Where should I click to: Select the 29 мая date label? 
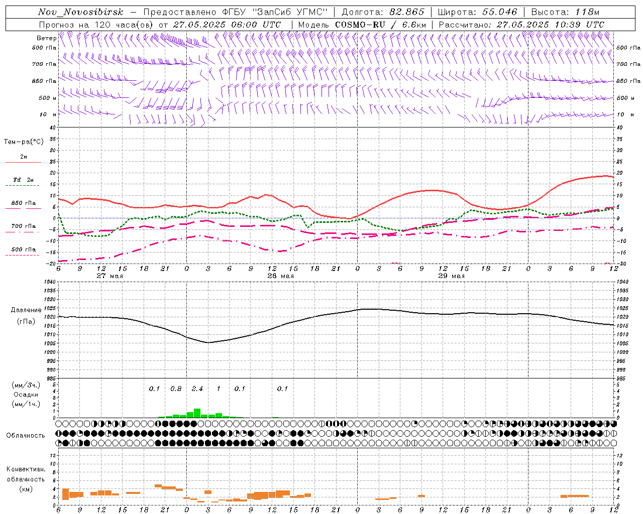click(451, 276)
